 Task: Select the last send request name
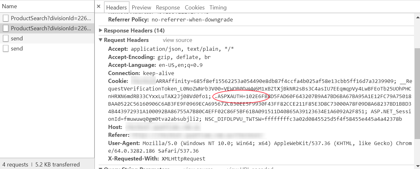click(17, 49)
